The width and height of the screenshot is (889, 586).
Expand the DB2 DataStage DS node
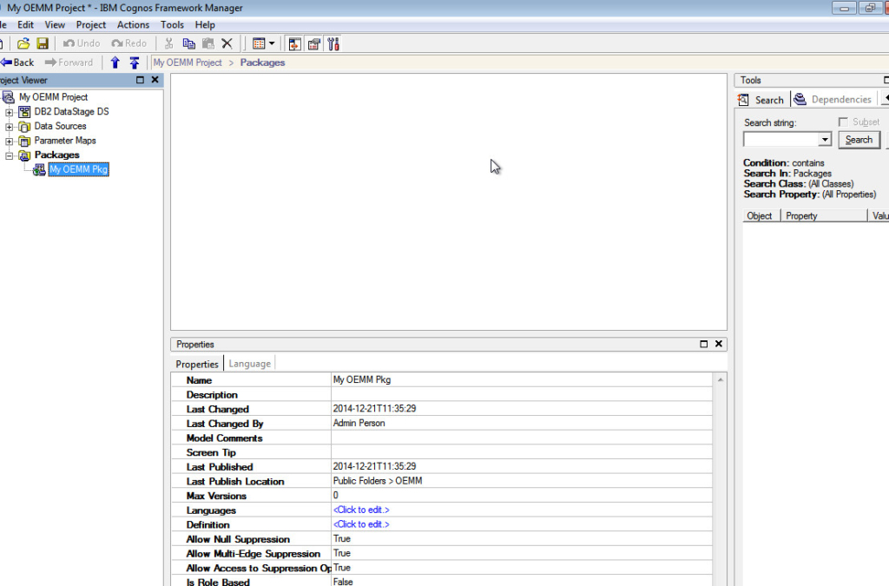click(x=9, y=112)
